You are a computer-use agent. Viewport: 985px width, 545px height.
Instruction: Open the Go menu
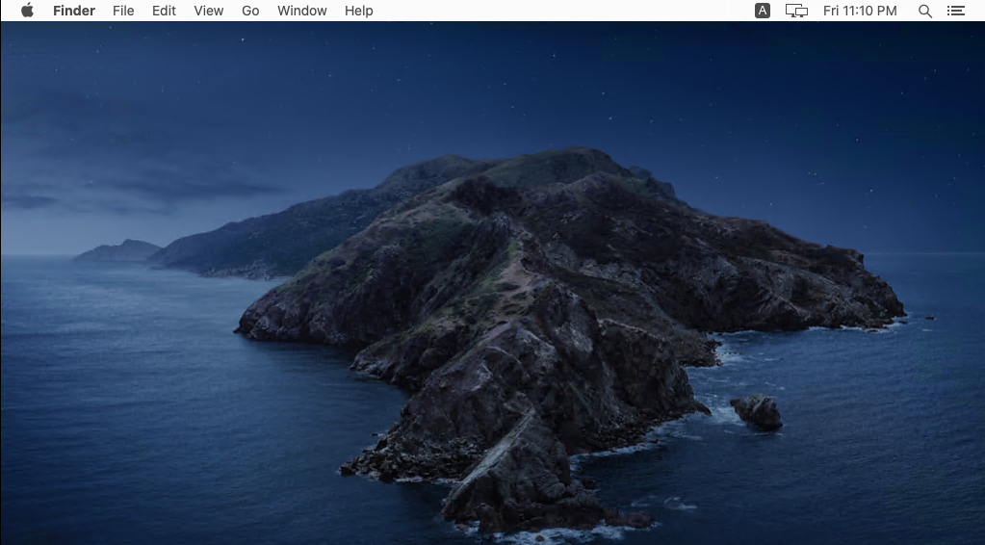pyautogui.click(x=250, y=11)
